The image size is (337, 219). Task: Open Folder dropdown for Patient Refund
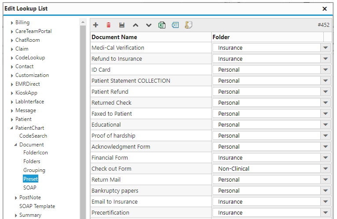coord(326,92)
